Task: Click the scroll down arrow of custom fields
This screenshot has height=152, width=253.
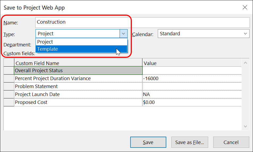Action: click(245, 126)
